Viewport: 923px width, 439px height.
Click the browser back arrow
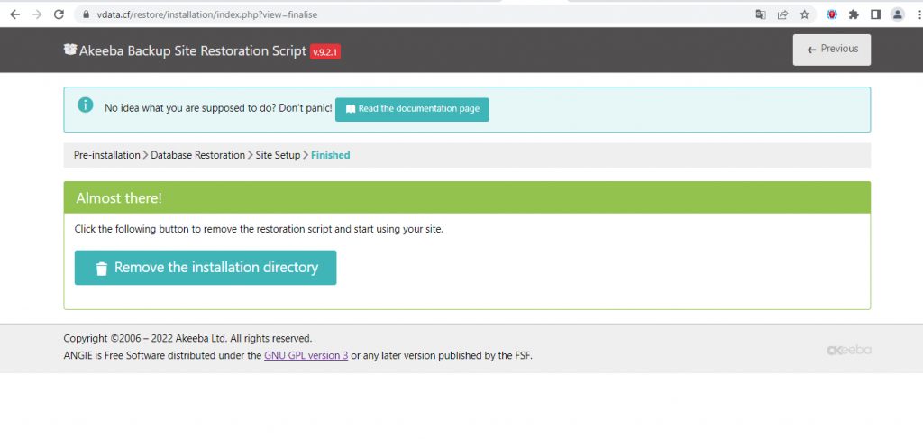tap(14, 14)
